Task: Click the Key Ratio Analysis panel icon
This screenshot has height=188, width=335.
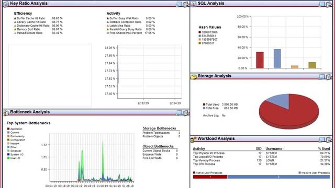Action: (x=6, y=4)
